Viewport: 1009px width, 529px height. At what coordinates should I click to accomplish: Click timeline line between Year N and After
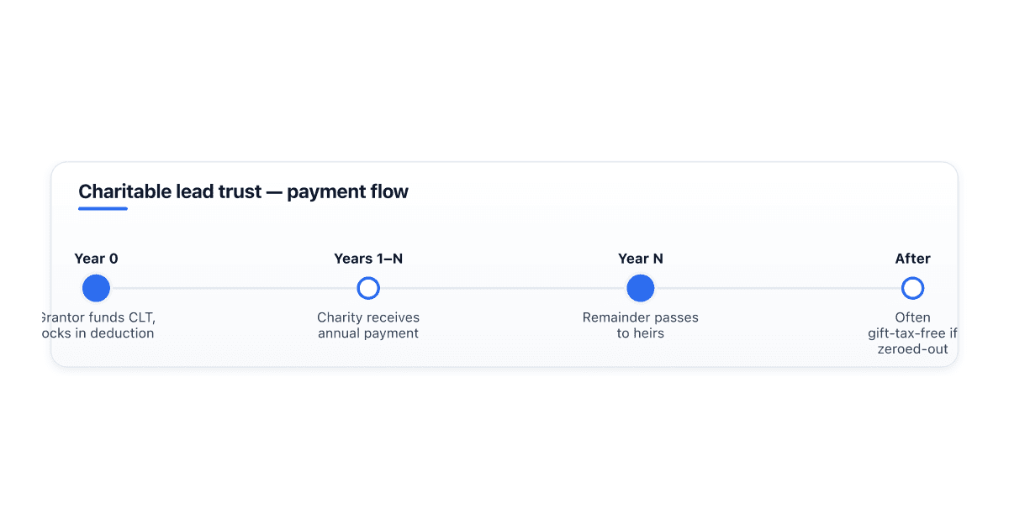778,288
